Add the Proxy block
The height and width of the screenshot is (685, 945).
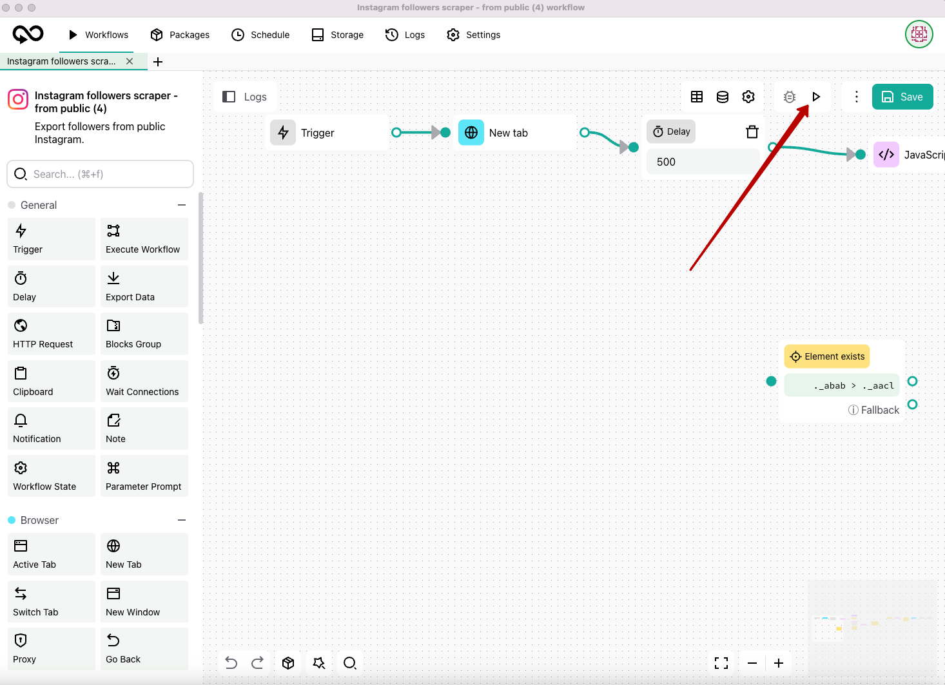point(52,649)
